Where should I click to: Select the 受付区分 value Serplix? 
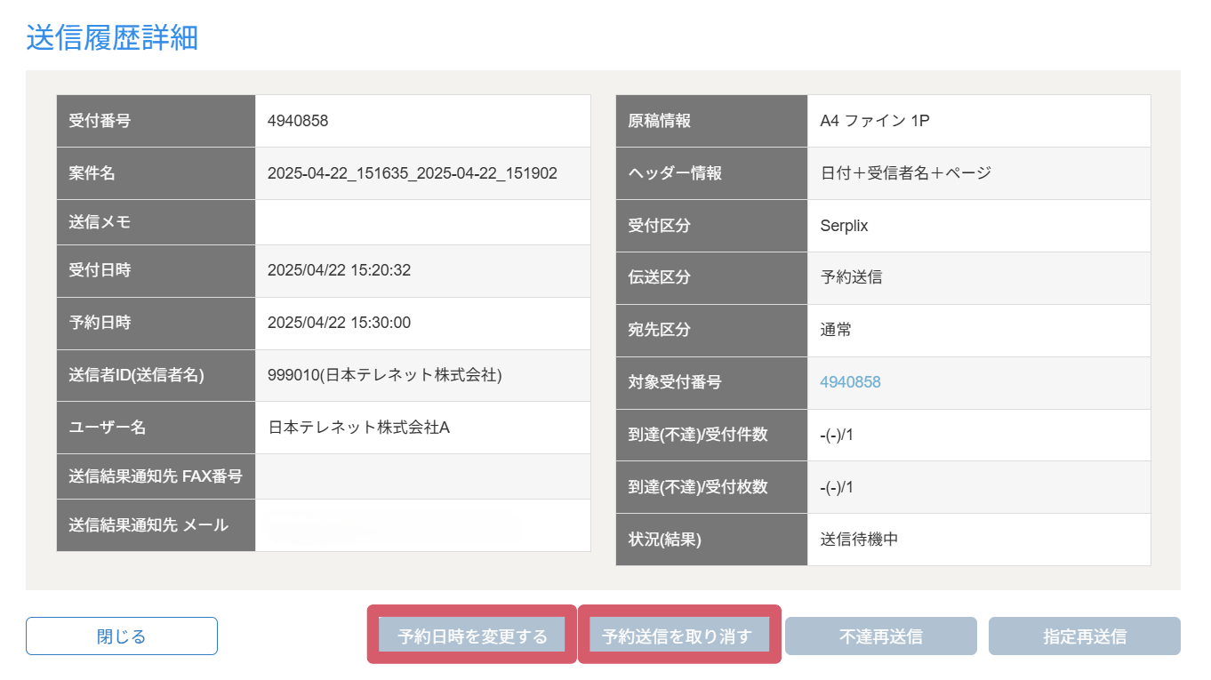click(844, 226)
